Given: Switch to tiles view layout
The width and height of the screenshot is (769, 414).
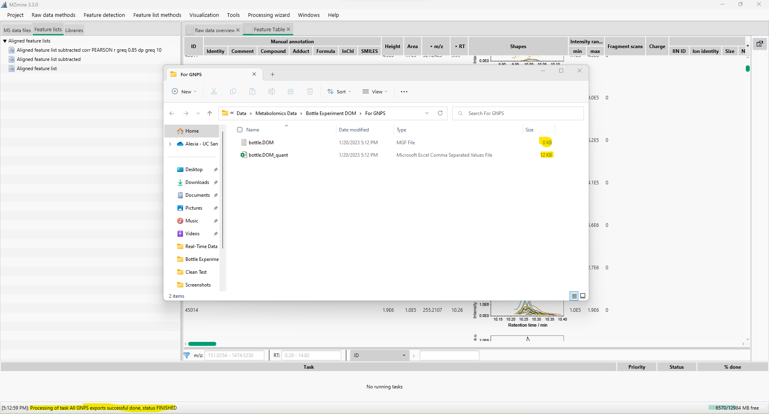Looking at the screenshot, I should click(583, 296).
